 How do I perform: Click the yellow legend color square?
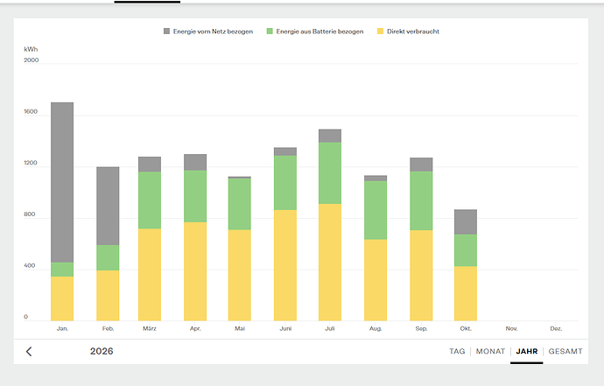381,32
